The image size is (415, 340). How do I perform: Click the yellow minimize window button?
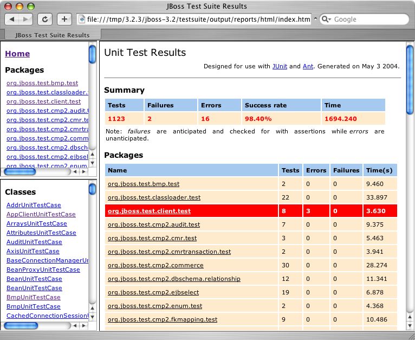click(20, 7)
